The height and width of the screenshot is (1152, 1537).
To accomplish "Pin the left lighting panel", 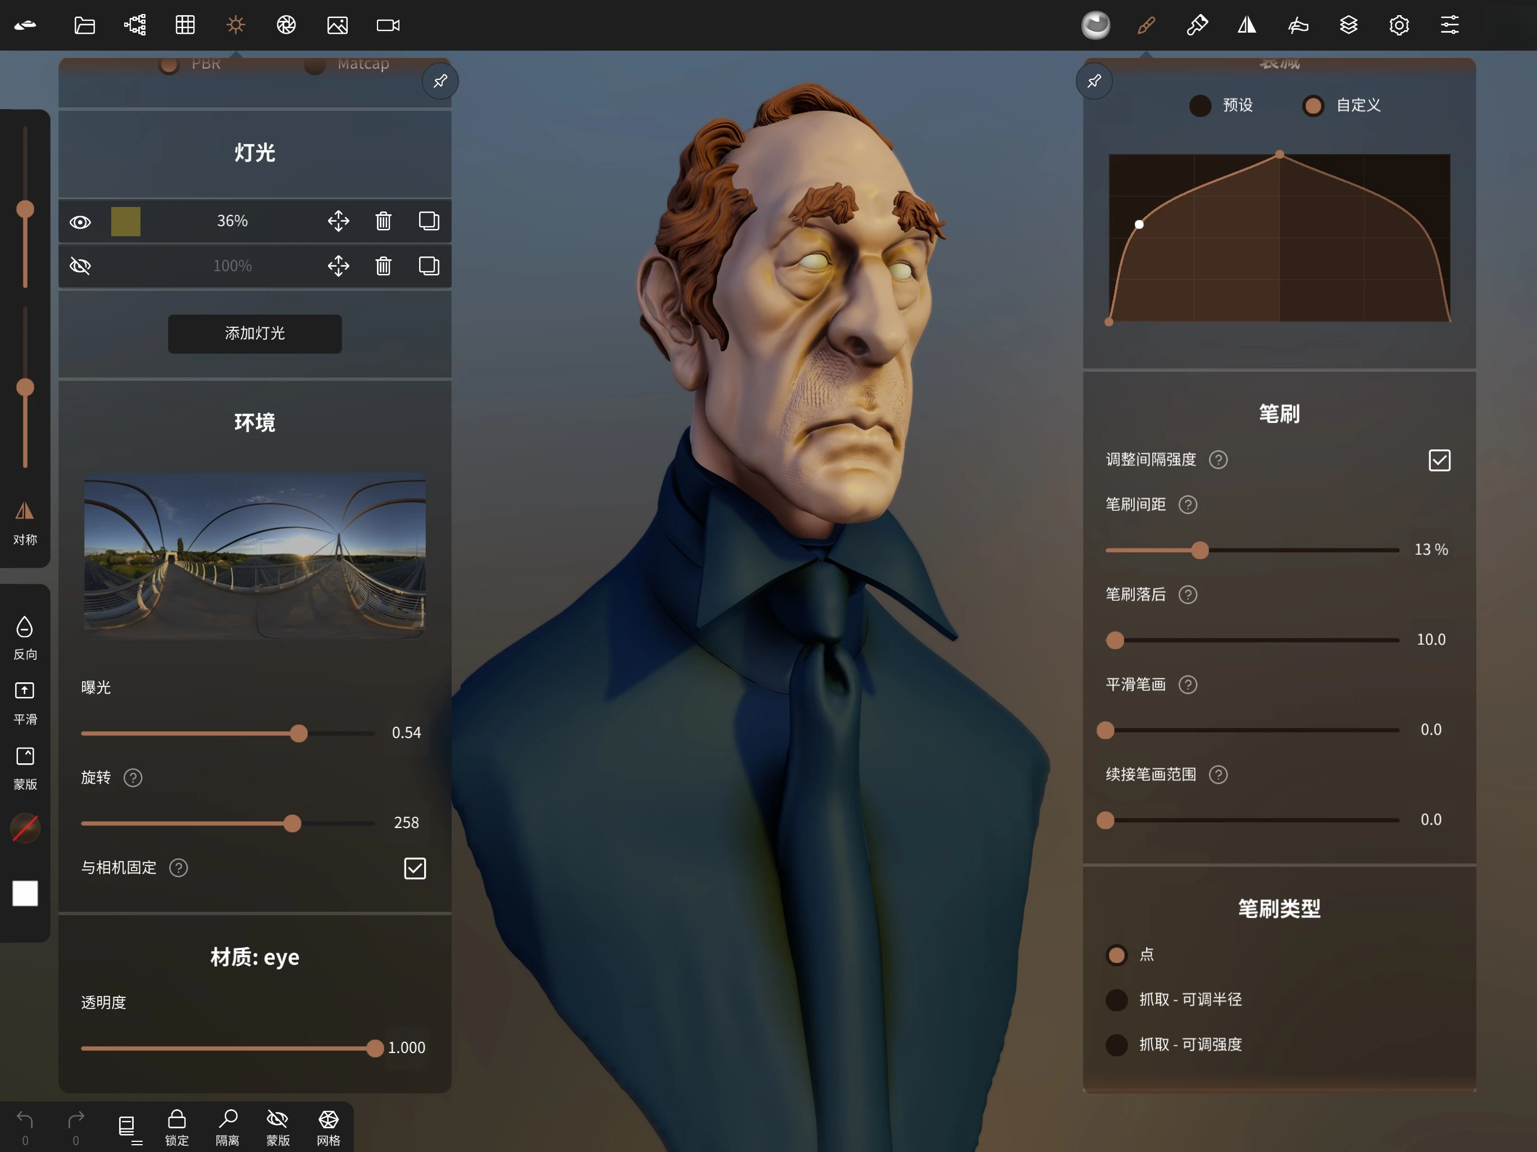I will pyautogui.click(x=441, y=82).
